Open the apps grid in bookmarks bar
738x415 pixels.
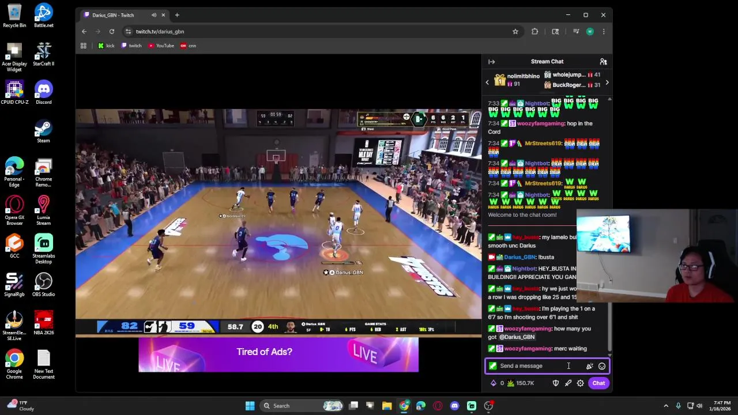click(84, 46)
